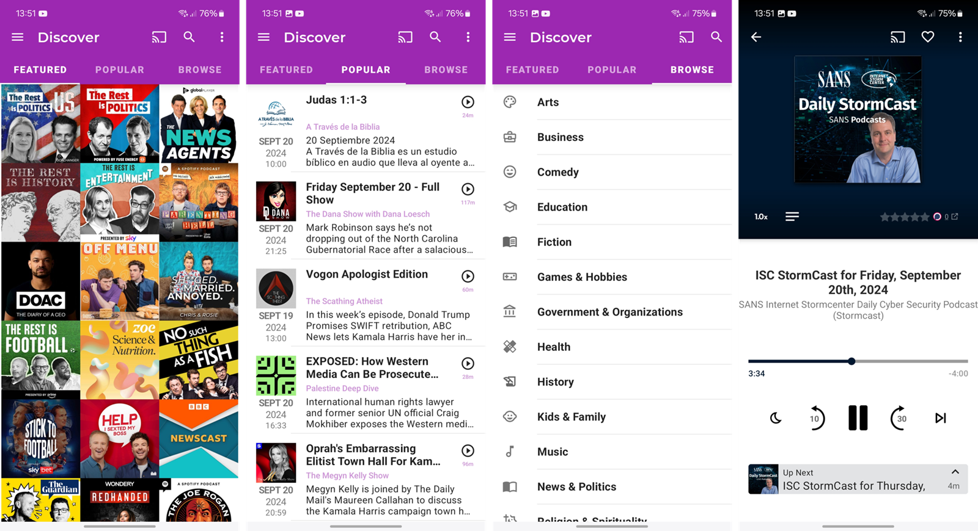
Task: Browse the Education category
Action: pos(612,207)
